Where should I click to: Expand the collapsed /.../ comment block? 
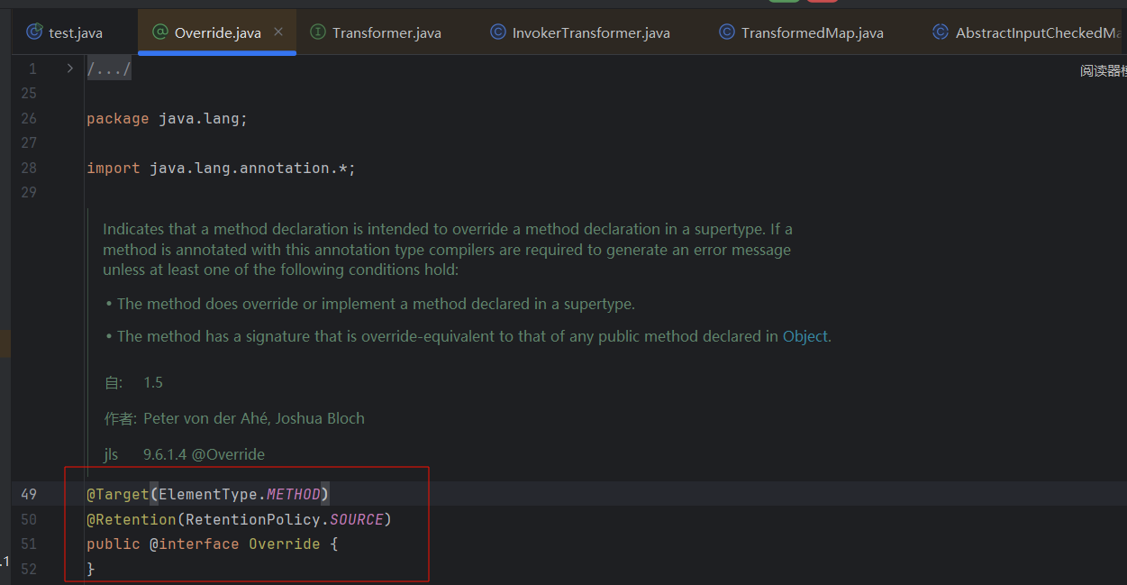click(109, 69)
